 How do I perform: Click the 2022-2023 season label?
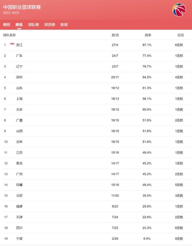(11, 13)
